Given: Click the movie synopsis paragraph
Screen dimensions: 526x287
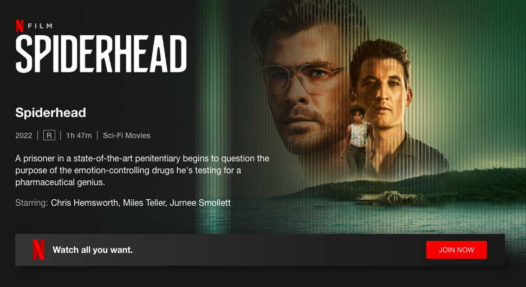Looking at the screenshot, I should [142, 170].
